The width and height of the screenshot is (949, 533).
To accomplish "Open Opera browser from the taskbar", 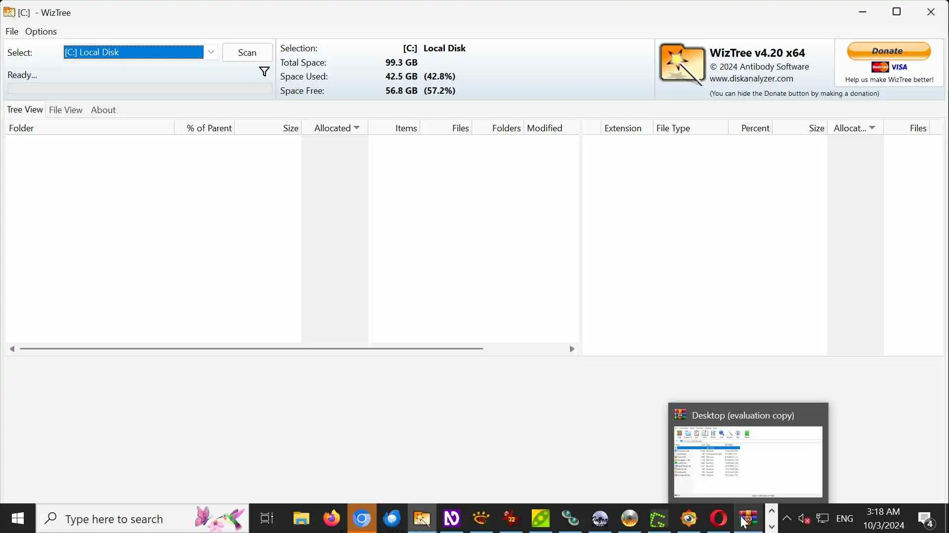I will pos(718,519).
